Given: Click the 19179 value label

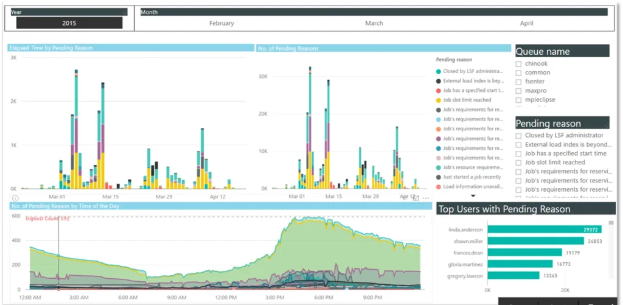Looking at the screenshot, I should pos(574,253).
